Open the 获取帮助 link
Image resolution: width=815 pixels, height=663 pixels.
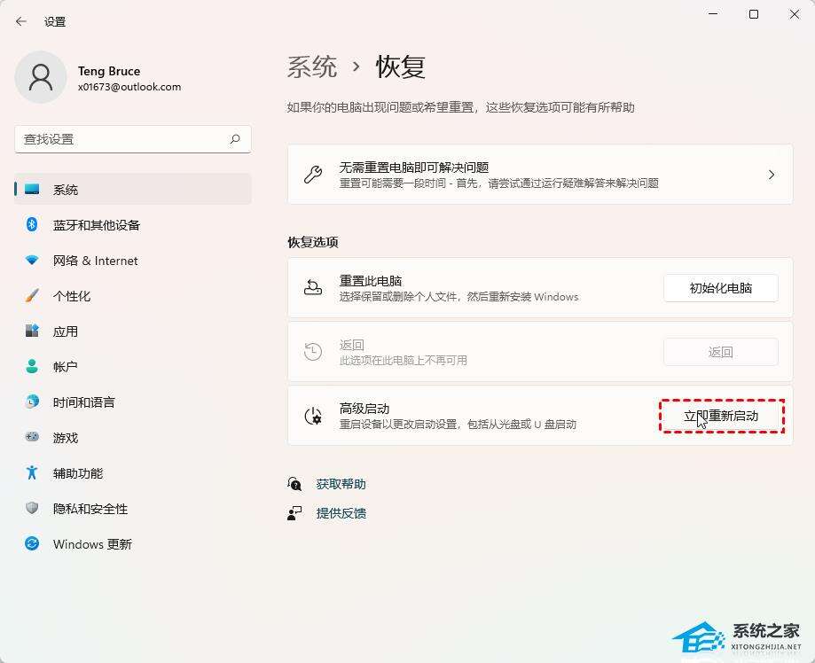(x=341, y=484)
